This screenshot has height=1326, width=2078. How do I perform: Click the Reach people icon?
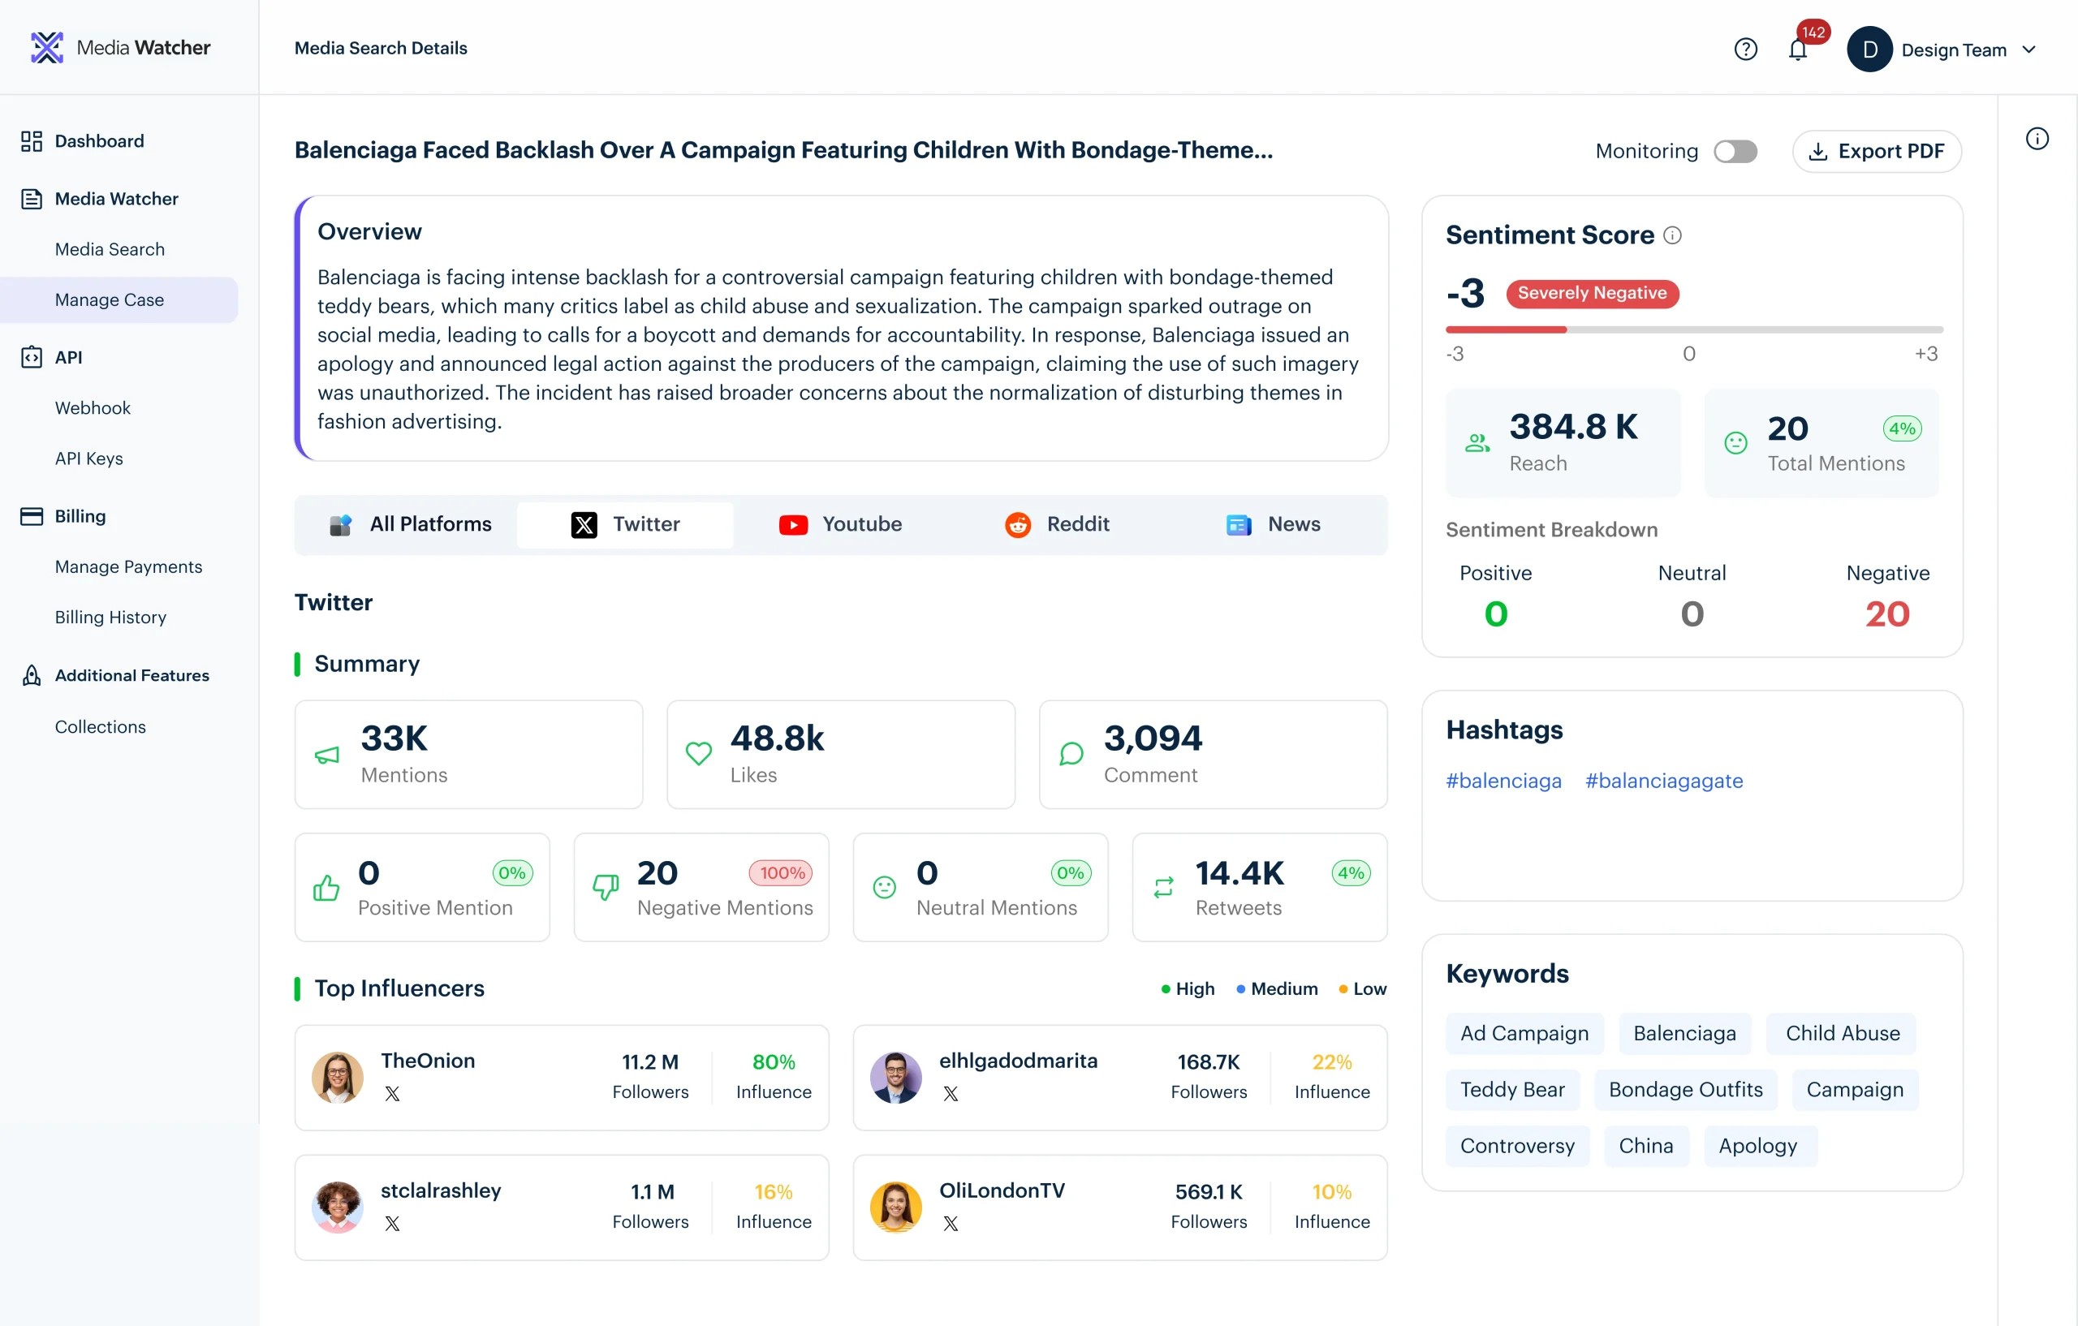(x=1477, y=442)
